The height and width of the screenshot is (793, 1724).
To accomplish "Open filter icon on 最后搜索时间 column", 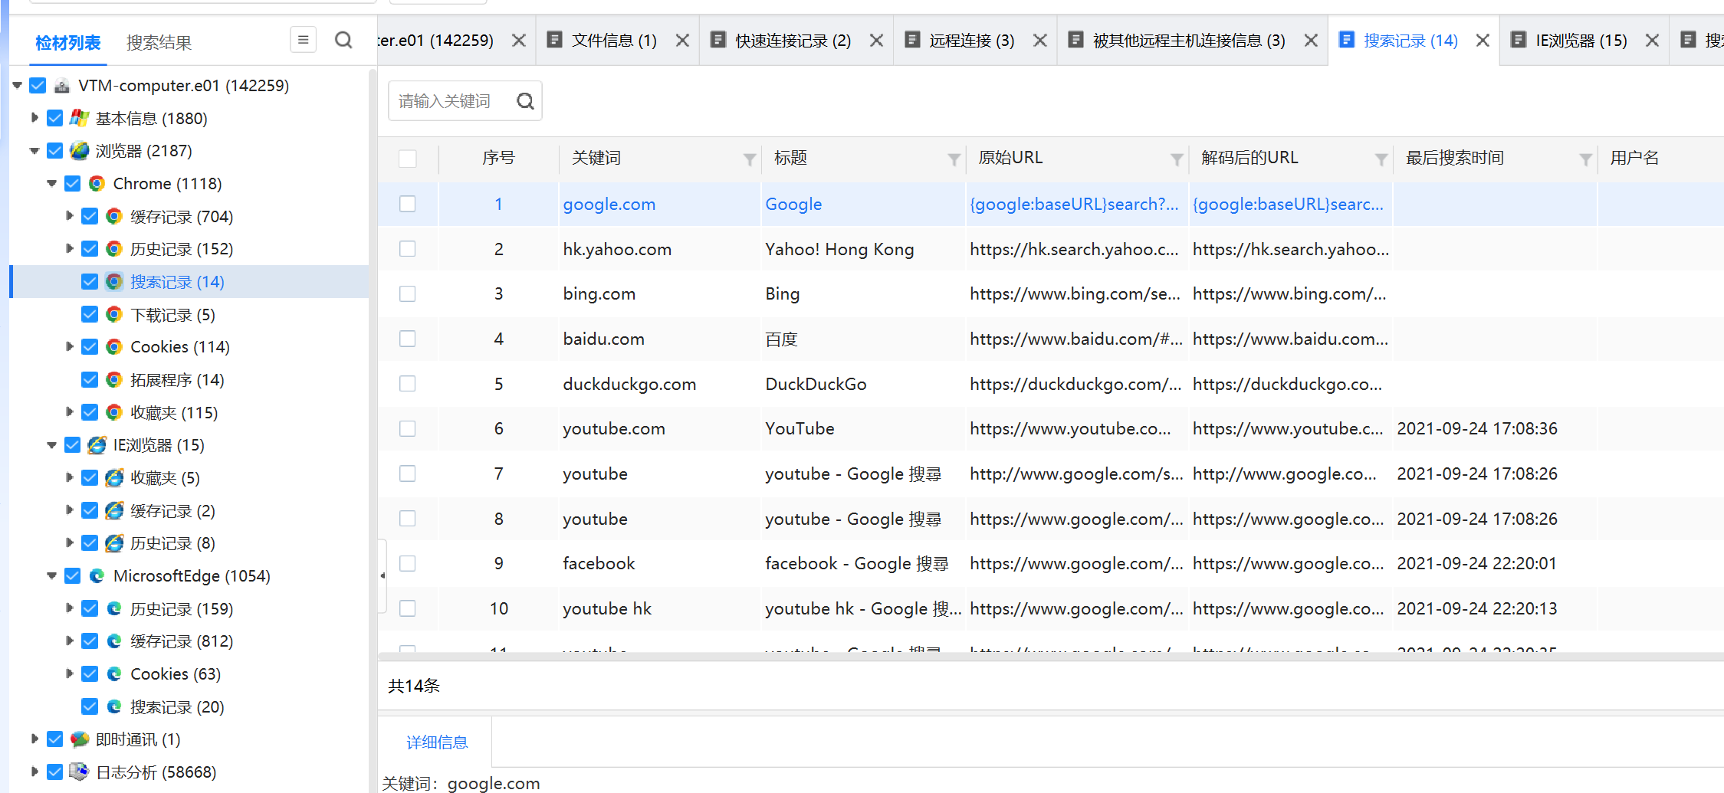I will click(x=1586, y=159).
